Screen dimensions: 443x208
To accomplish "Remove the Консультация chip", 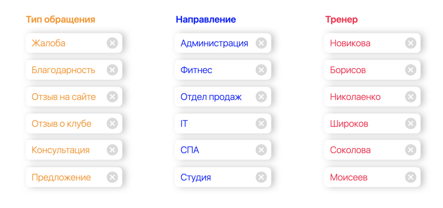I will click(112, 150).
